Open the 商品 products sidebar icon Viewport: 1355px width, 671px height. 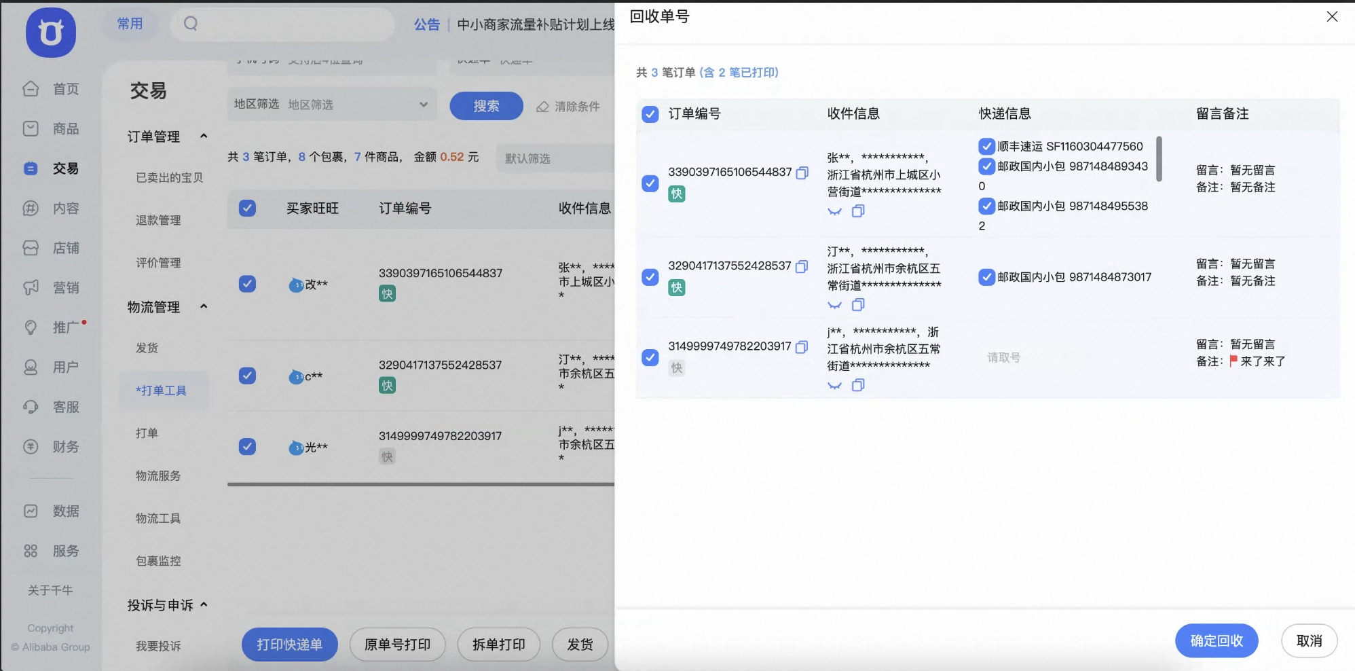[x=31, y=128]
